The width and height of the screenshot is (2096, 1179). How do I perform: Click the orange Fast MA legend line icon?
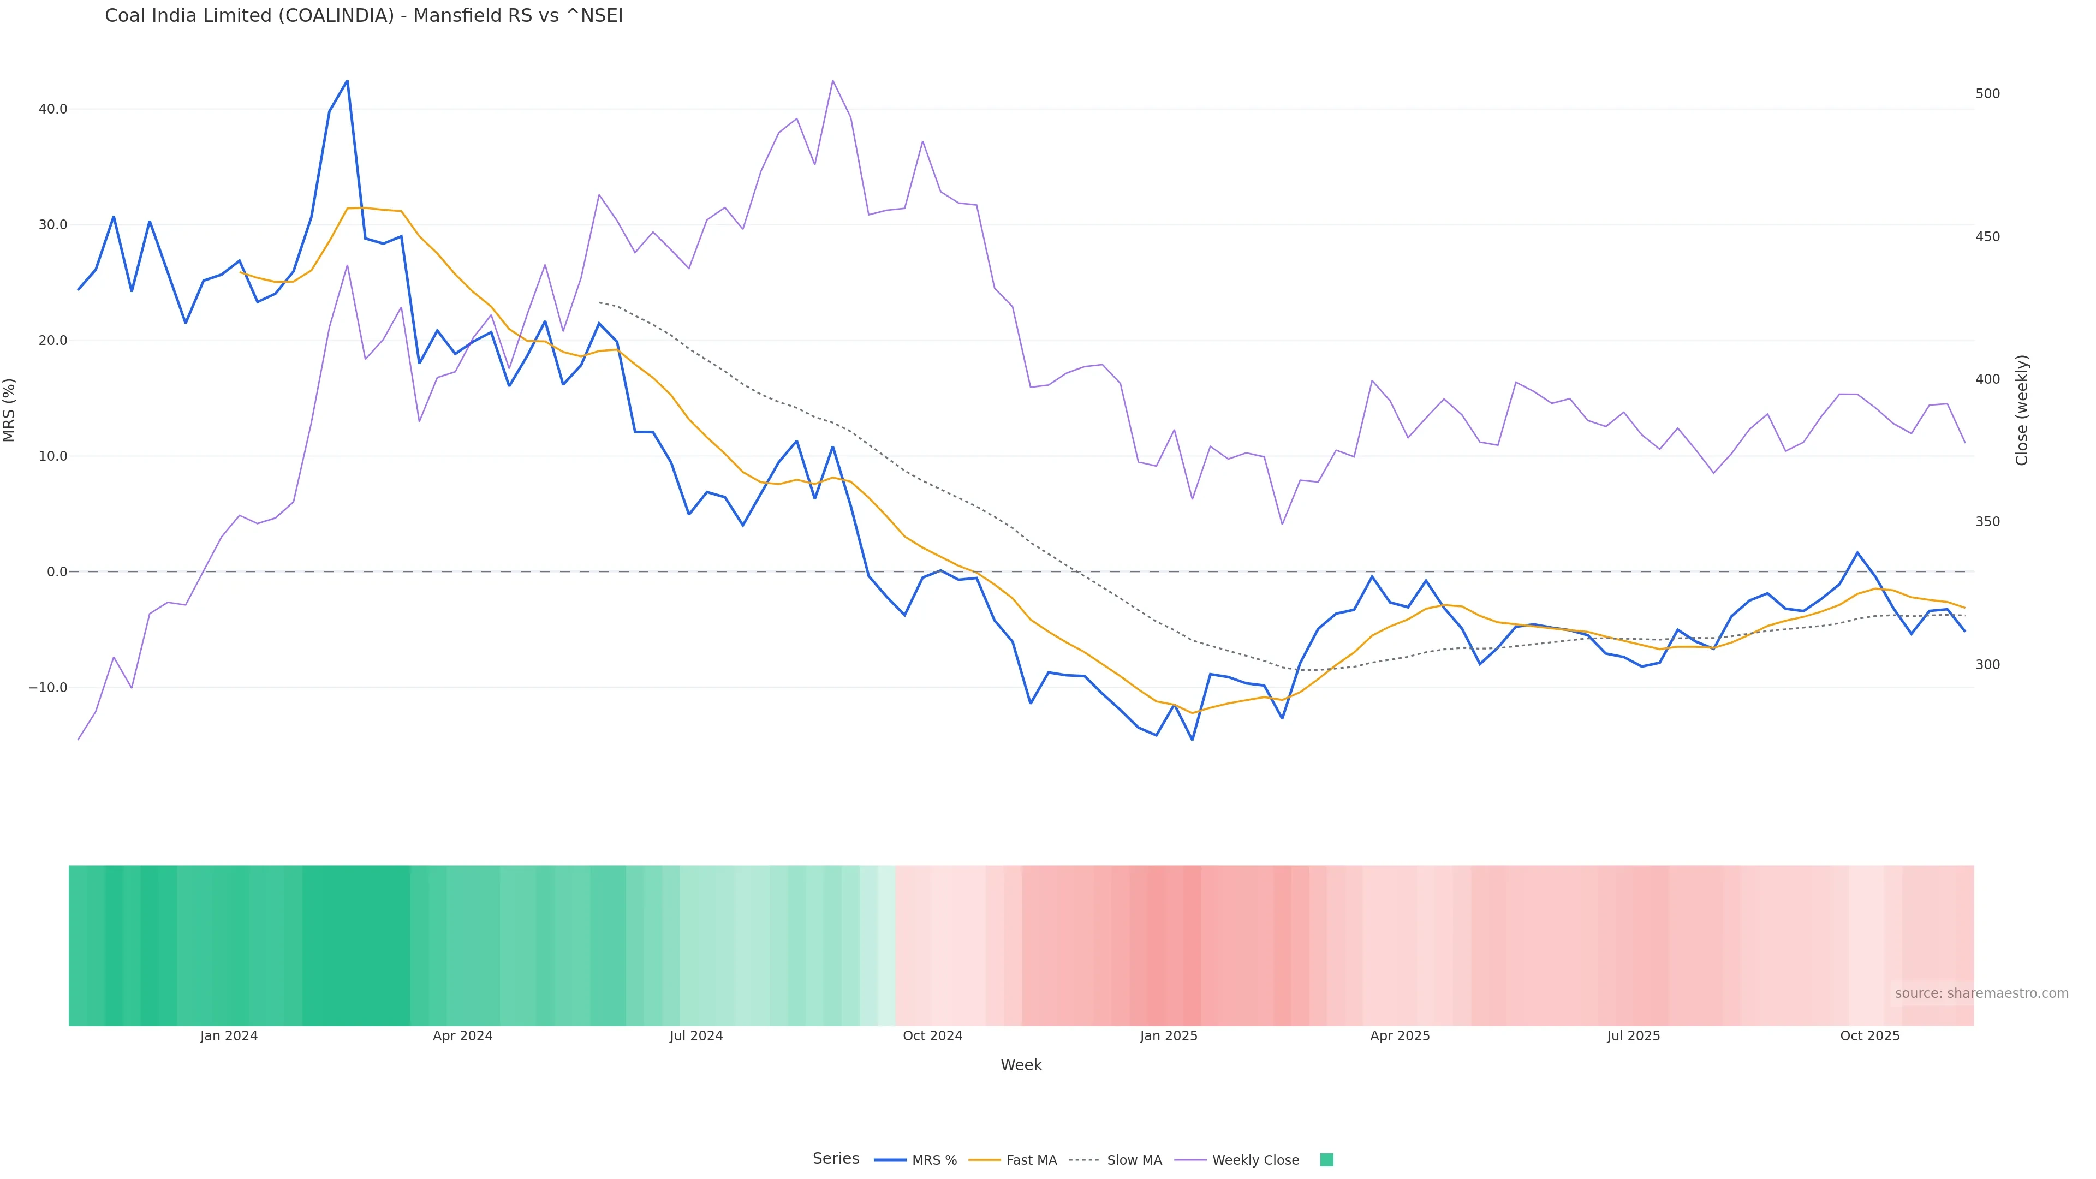[985, 1160]
